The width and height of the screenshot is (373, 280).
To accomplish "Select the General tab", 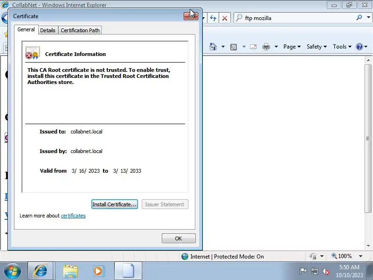I will point(26,29).
